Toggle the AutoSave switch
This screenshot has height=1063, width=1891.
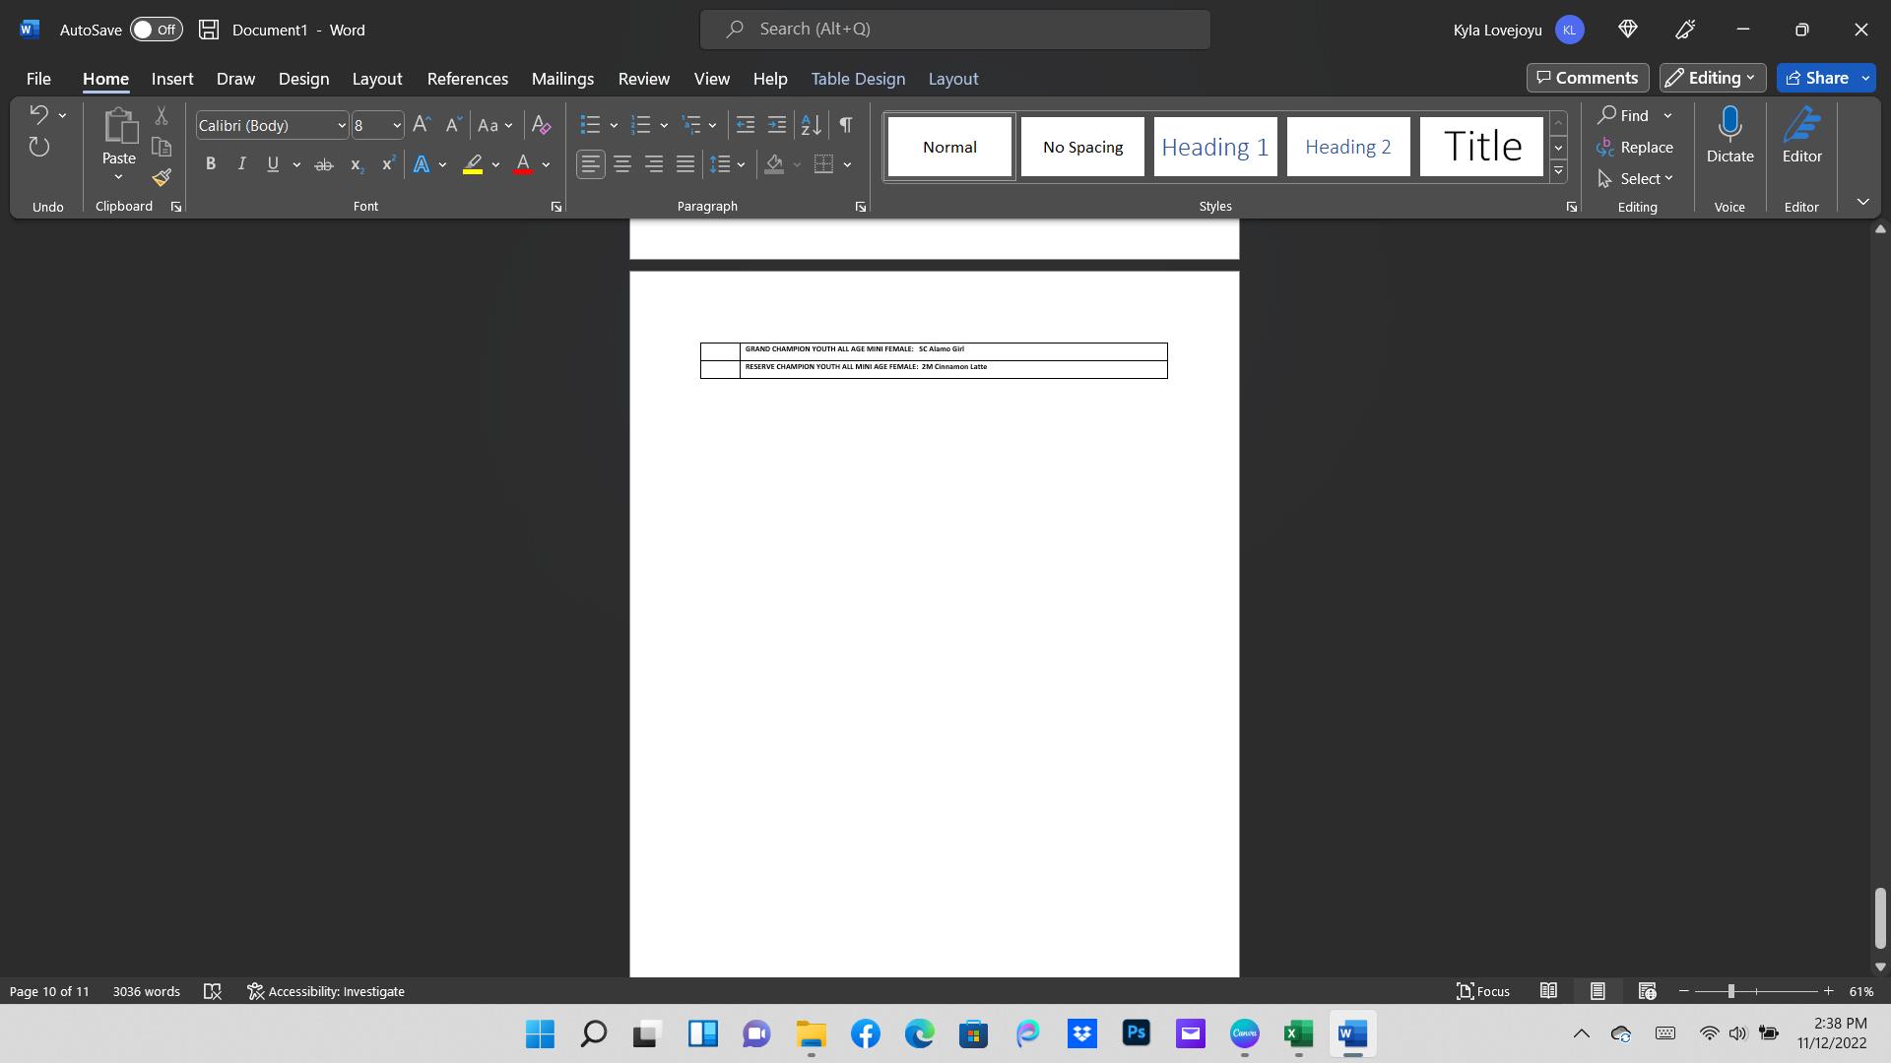[156, 30]
